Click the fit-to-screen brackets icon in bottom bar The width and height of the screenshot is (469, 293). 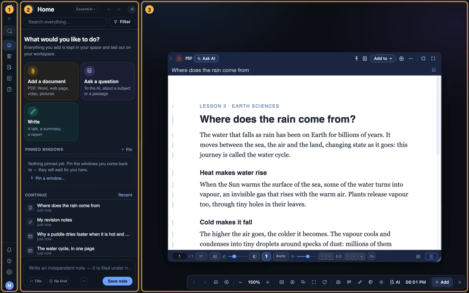tap(314, 282)
